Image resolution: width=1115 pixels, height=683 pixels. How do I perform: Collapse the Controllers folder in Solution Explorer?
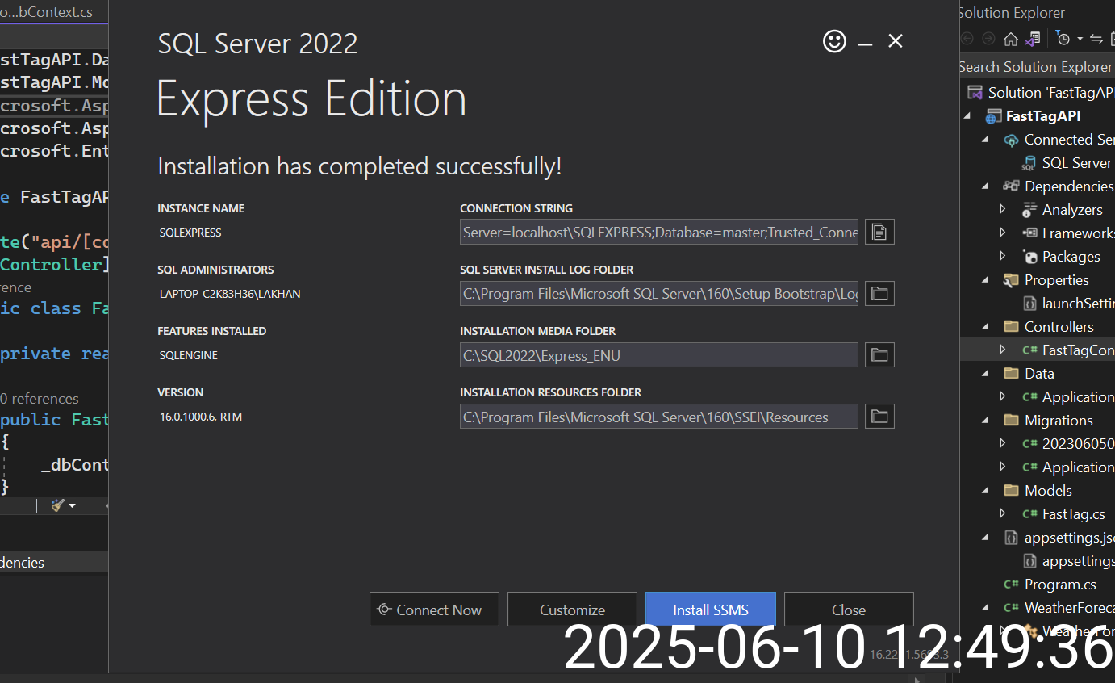click(x=986, y=327)
